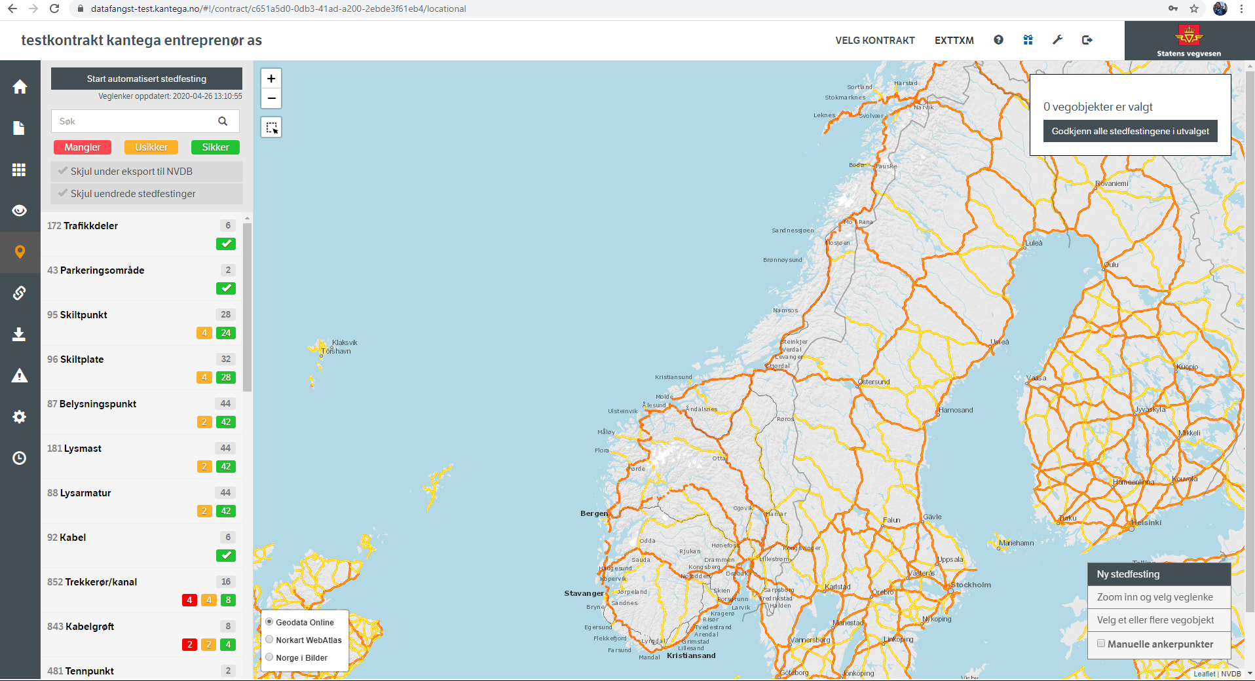The height and width of the screenshot is (681, 1255).
Task: Open the settings gear in sidebar
Action: pyautogui.click(x=20, y=416)
